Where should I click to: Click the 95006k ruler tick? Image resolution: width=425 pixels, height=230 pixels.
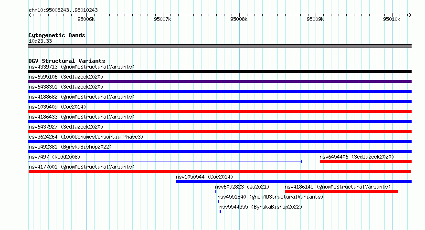(86, 19)
